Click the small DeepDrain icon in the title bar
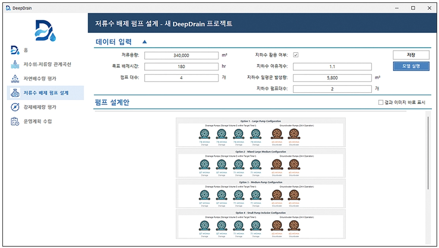 point(8,8)
